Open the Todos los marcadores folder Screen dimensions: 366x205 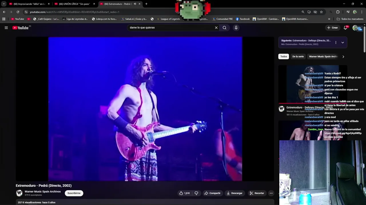click(350, 19)
